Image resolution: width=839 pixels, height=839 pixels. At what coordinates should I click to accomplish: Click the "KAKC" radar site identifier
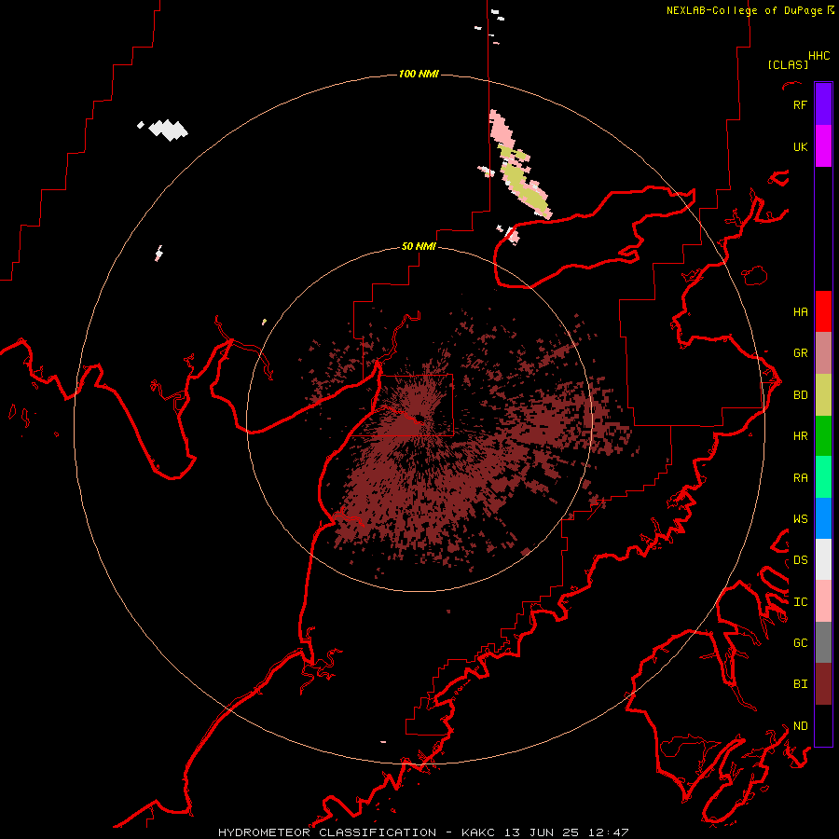(478, 832)
